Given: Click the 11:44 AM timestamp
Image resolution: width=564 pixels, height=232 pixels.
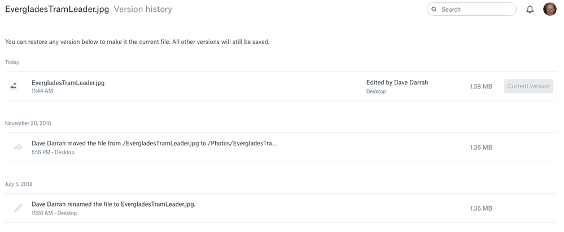Looking at the screenshot, I should coord(42,91).
